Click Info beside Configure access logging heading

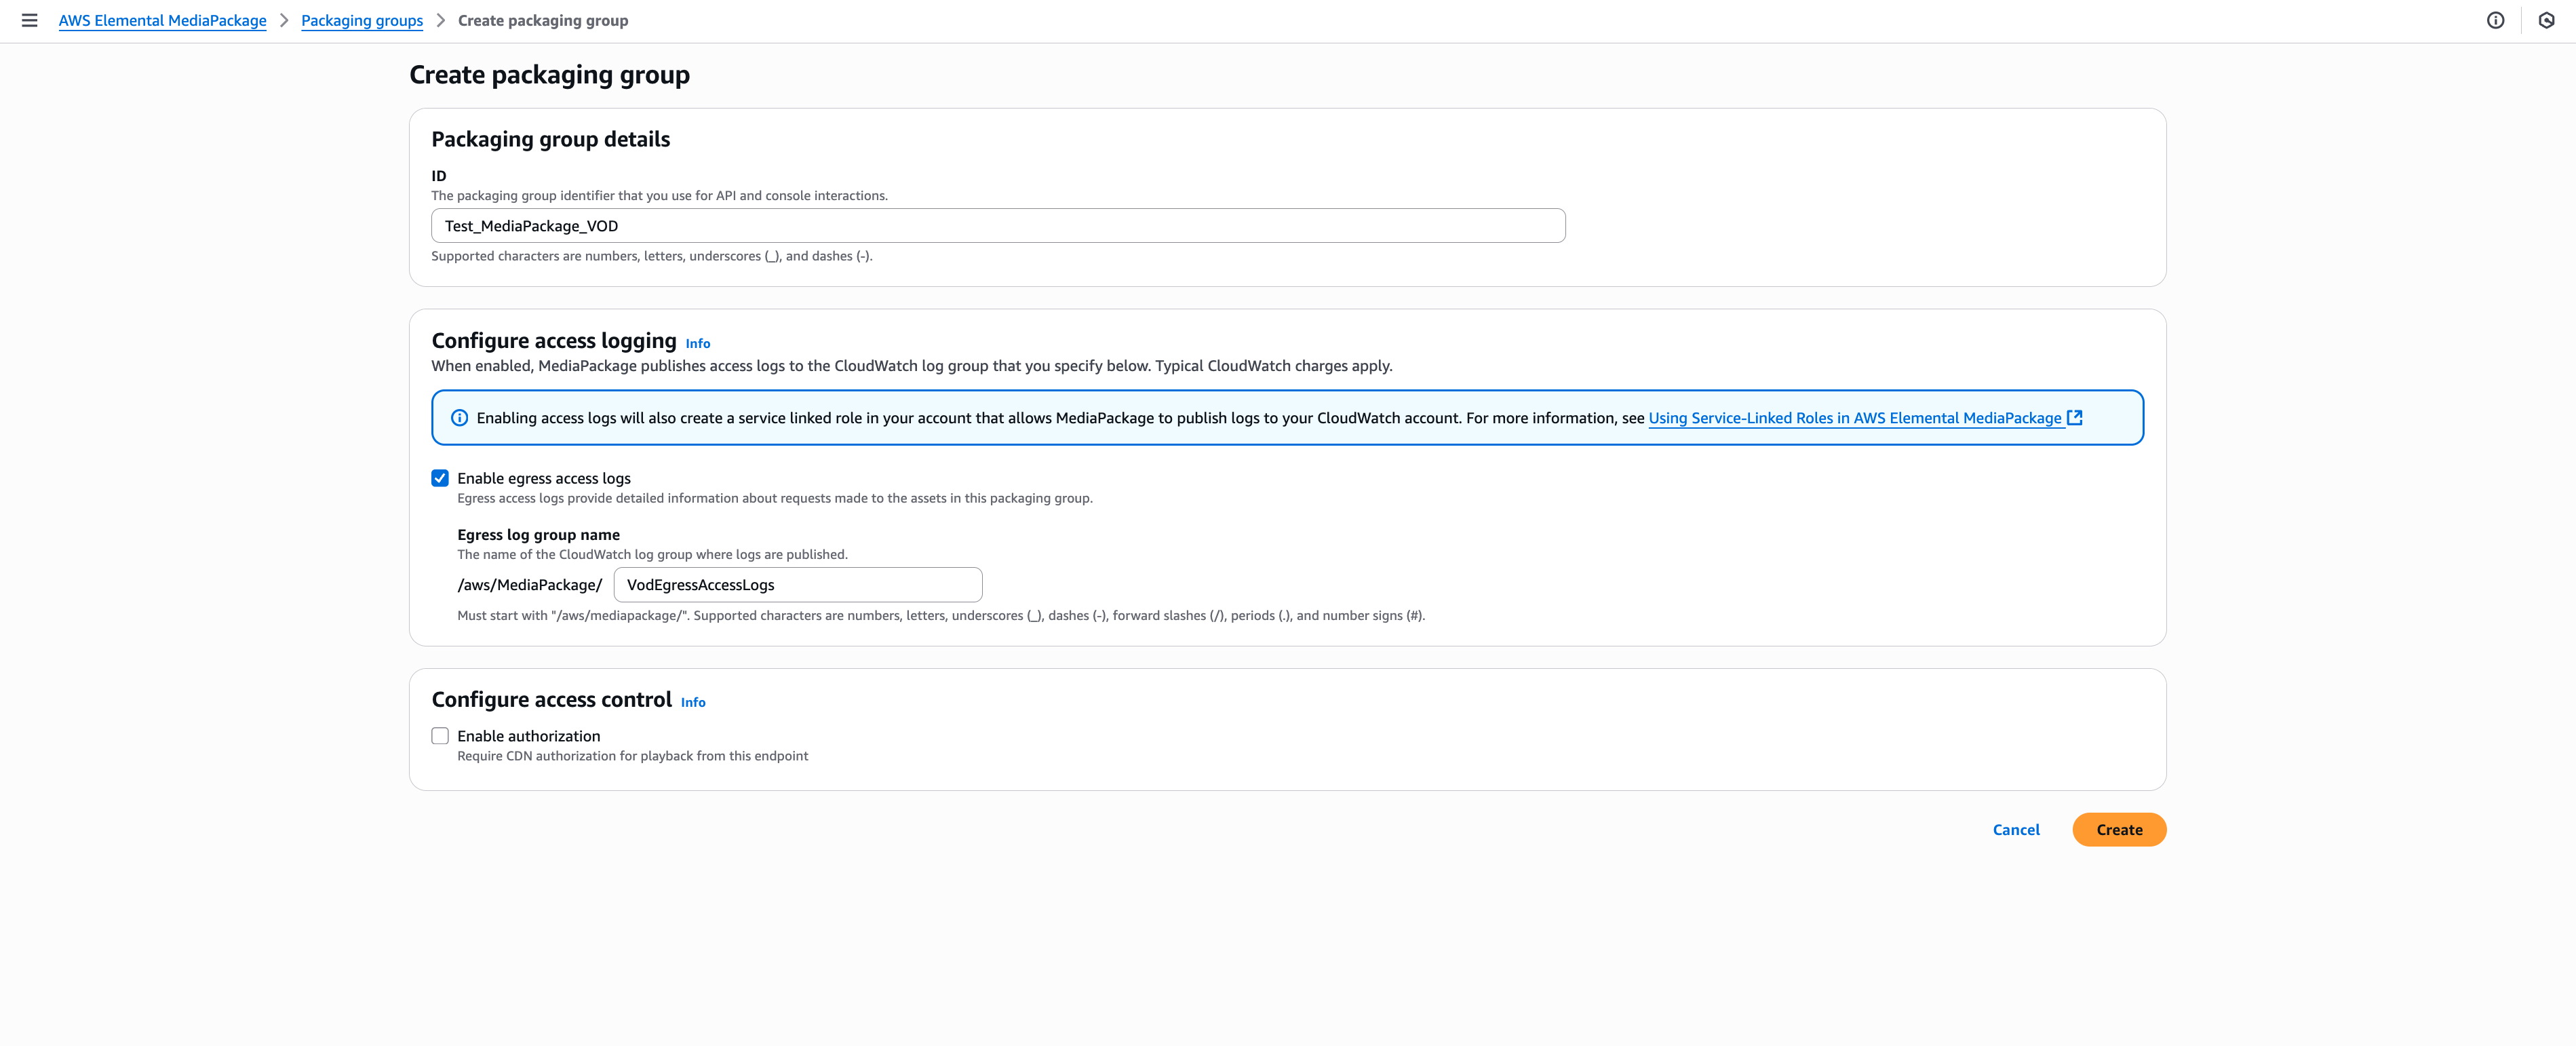pyautogui.click(x=697, y=343)
